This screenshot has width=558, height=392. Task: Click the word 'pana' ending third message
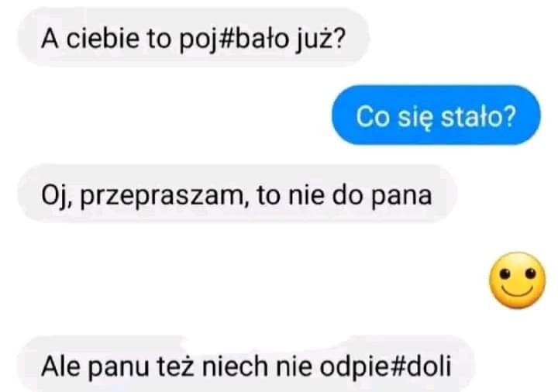coord(401,198)
